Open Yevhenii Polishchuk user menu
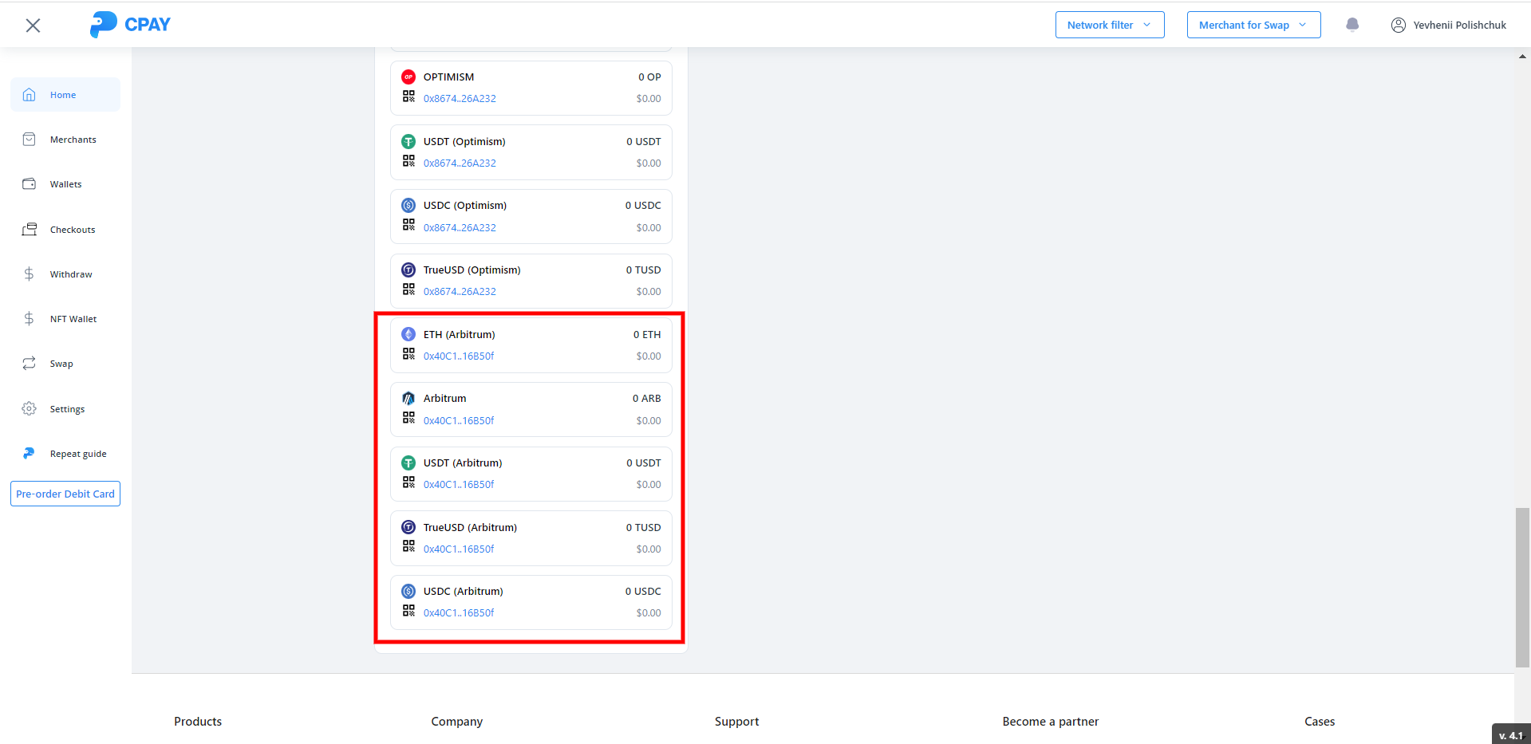 (x=1449, y=25)
